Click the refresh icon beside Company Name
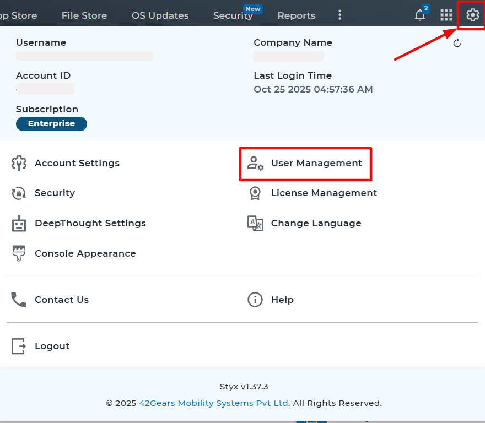485x423 pixels. coord(457,44)
